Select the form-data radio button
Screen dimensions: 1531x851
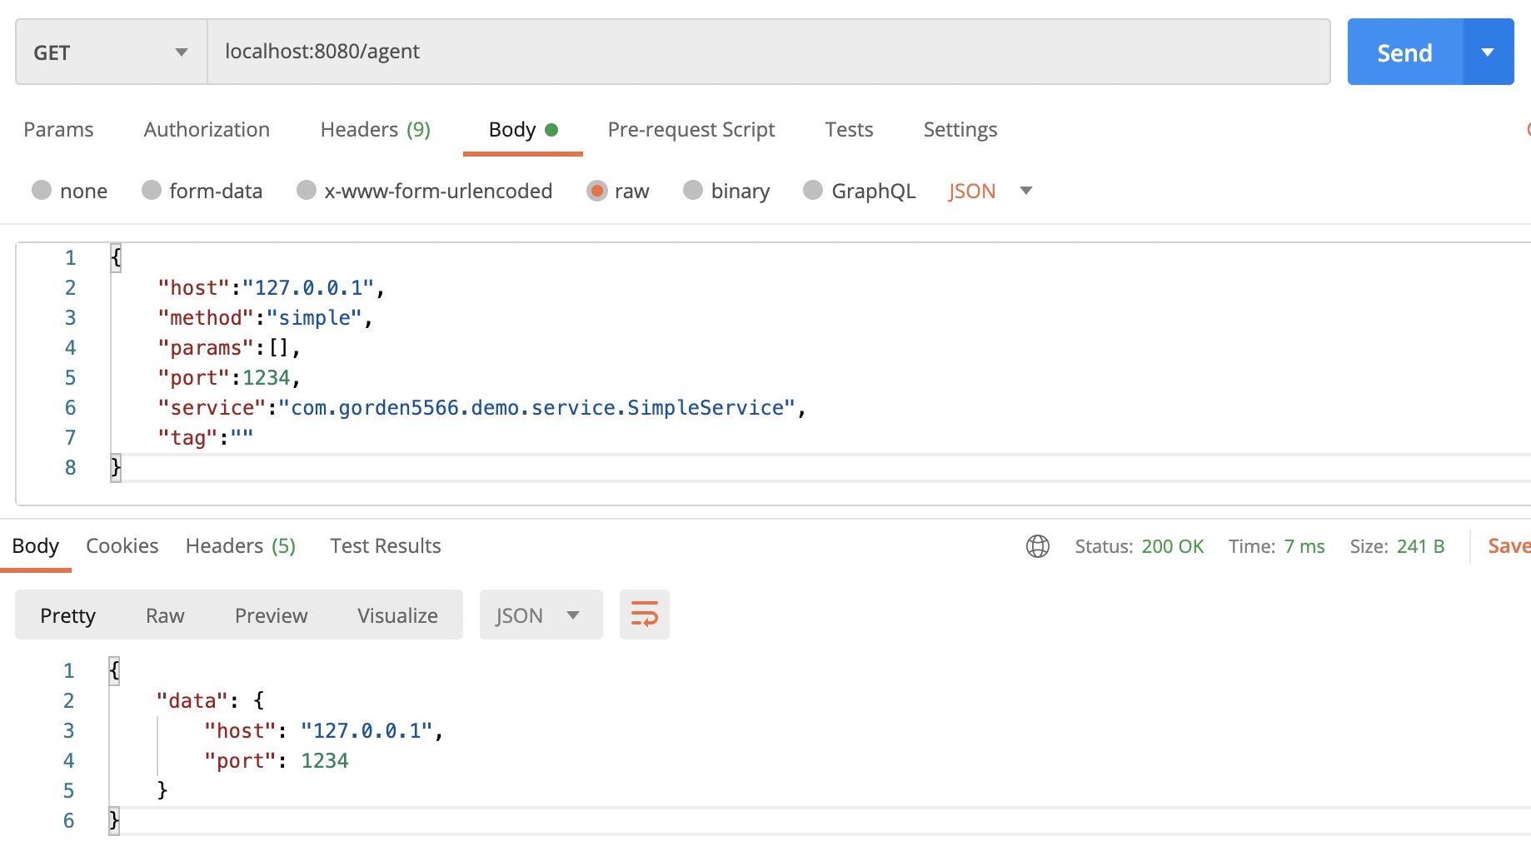click(x=151, y=191)
